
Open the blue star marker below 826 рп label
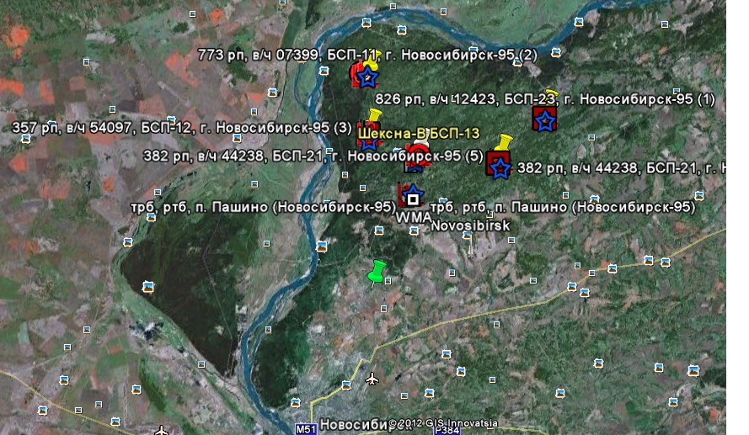click(x=545, y=120)
